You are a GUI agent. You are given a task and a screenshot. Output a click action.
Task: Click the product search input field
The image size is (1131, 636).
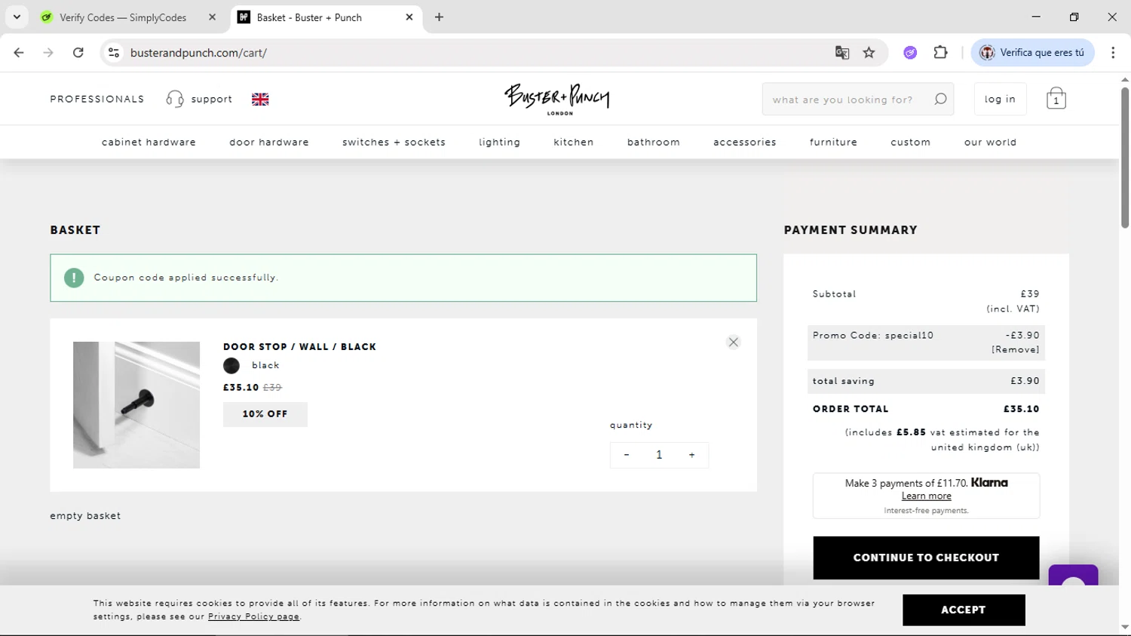[x=847, y=99]
